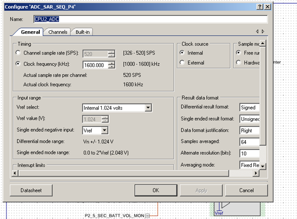The width and height of the screenshot is (297, 219).
Task: Choose External clock source option
Action: 182,63
